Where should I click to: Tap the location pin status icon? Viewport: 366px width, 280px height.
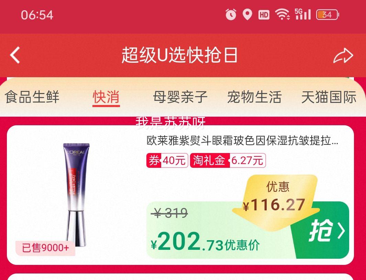tap(247, 14)
